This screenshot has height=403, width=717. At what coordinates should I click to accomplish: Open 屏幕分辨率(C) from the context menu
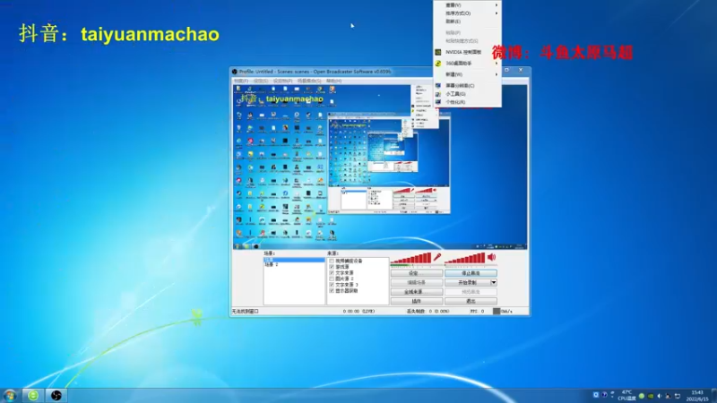(x=467, y=85)
